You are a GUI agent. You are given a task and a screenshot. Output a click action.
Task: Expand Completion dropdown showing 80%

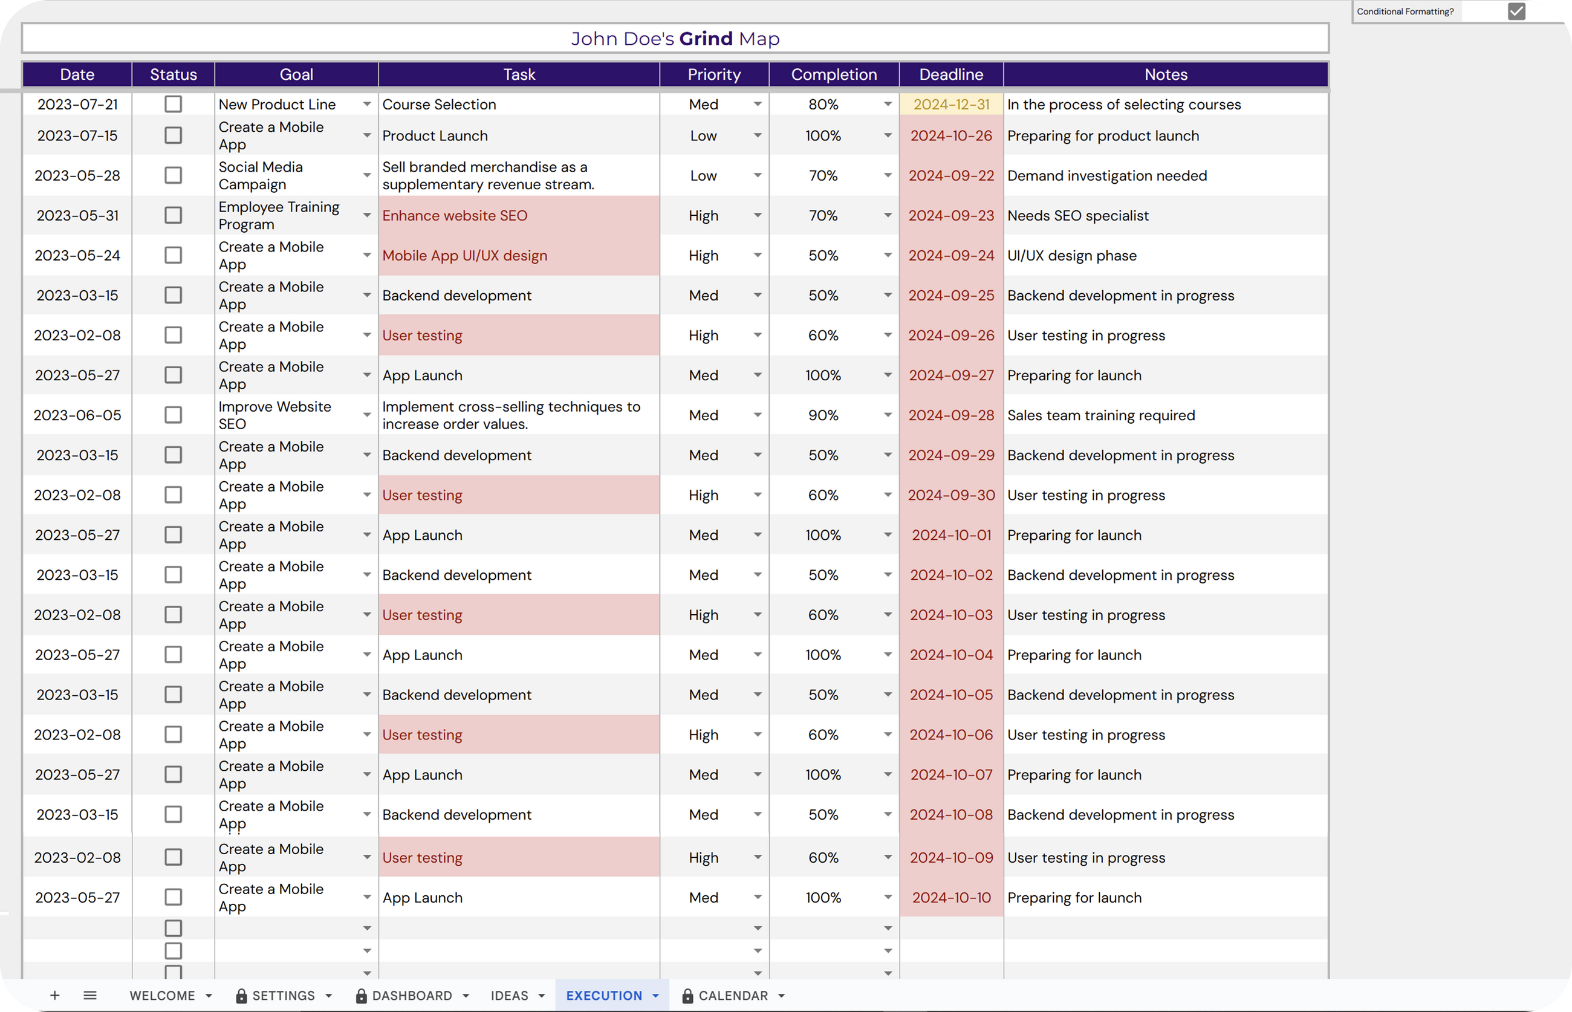pyautogui.click(x=887, y=105)
